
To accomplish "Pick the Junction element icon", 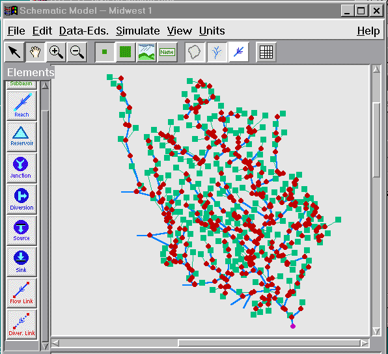I will coord(21,169).
